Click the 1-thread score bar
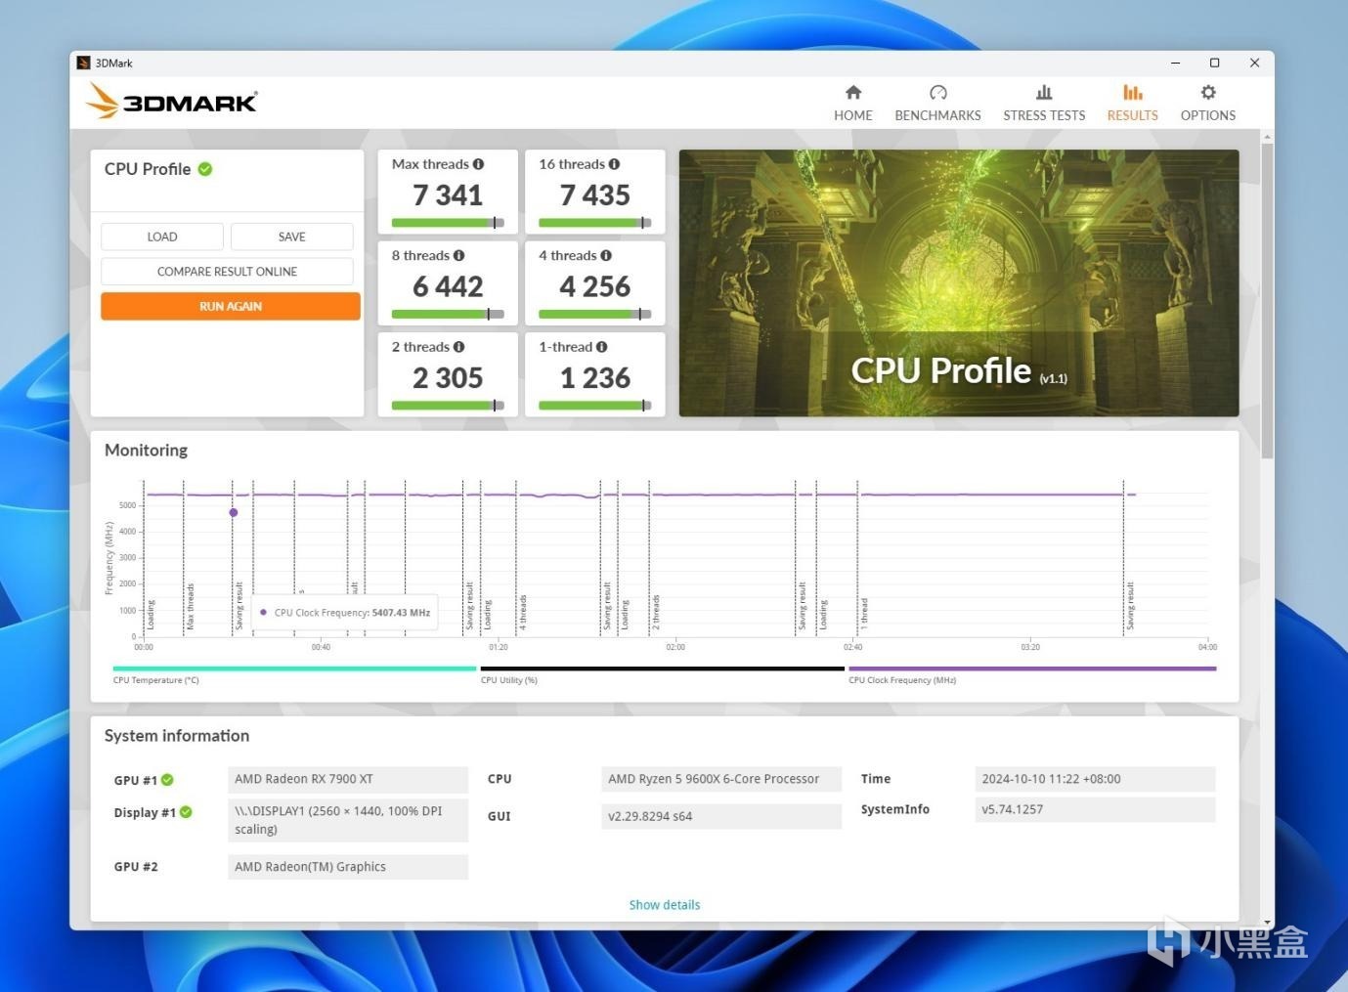The image size is (1348, 992). click(594, 406)
